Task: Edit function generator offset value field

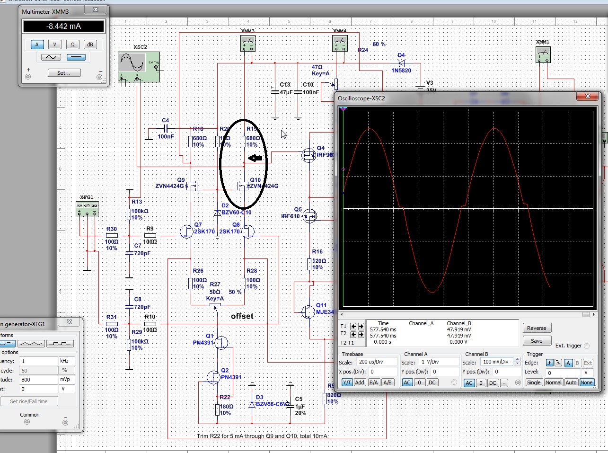Action: (37, 389)
